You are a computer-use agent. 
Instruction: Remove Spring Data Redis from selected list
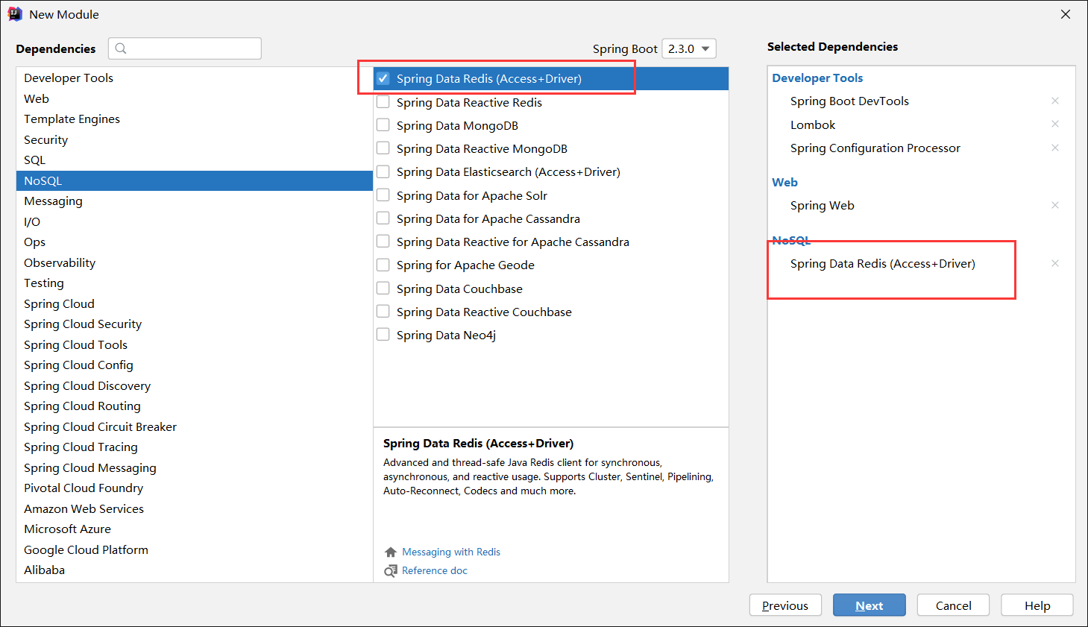pyautogui.click(x=1055, y=263)
